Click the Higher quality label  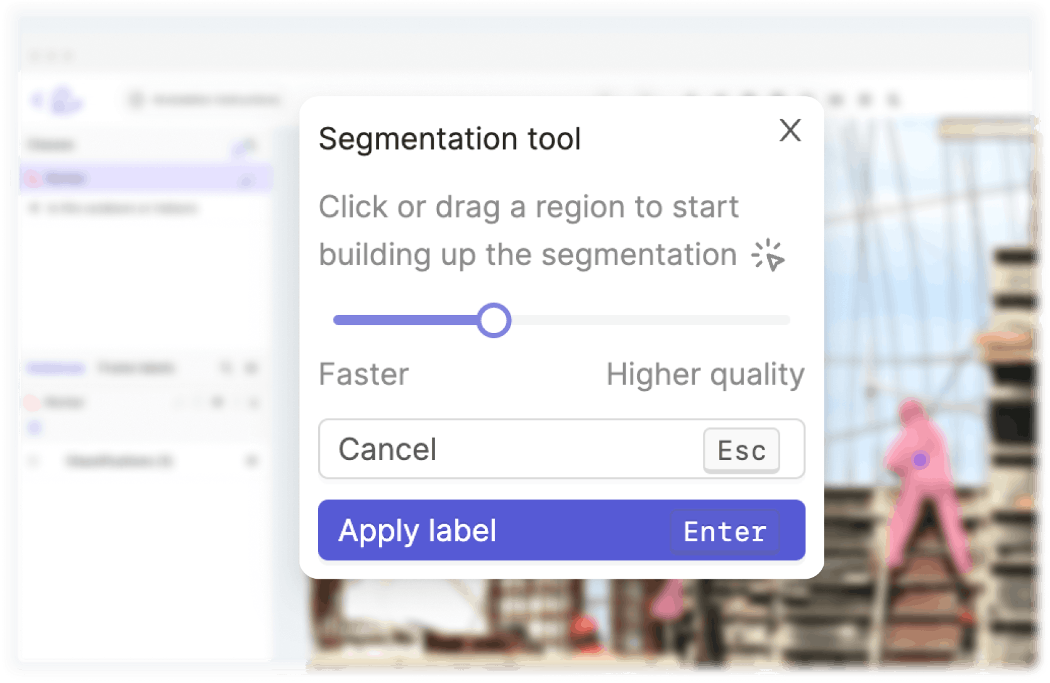[705, 374]
